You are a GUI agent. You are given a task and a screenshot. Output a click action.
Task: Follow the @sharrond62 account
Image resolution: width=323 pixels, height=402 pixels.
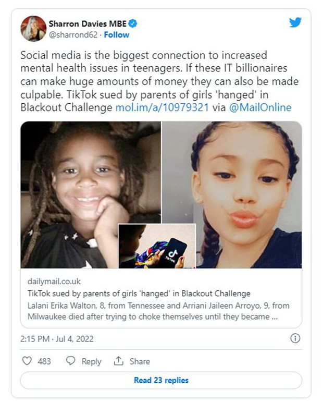click(117, 35)
